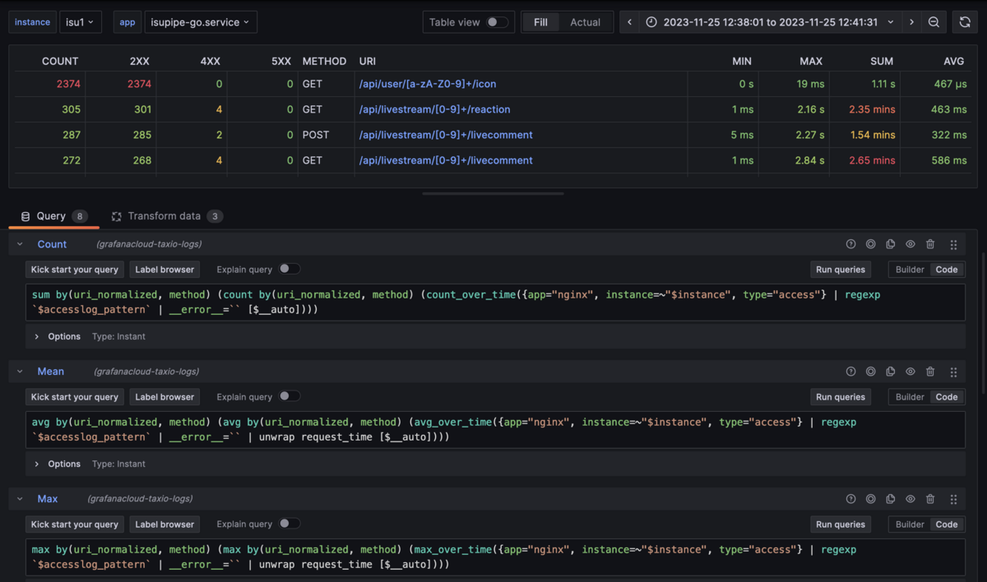Refresh the dashboard panel
987x582 pixels.
coord(965,22)
